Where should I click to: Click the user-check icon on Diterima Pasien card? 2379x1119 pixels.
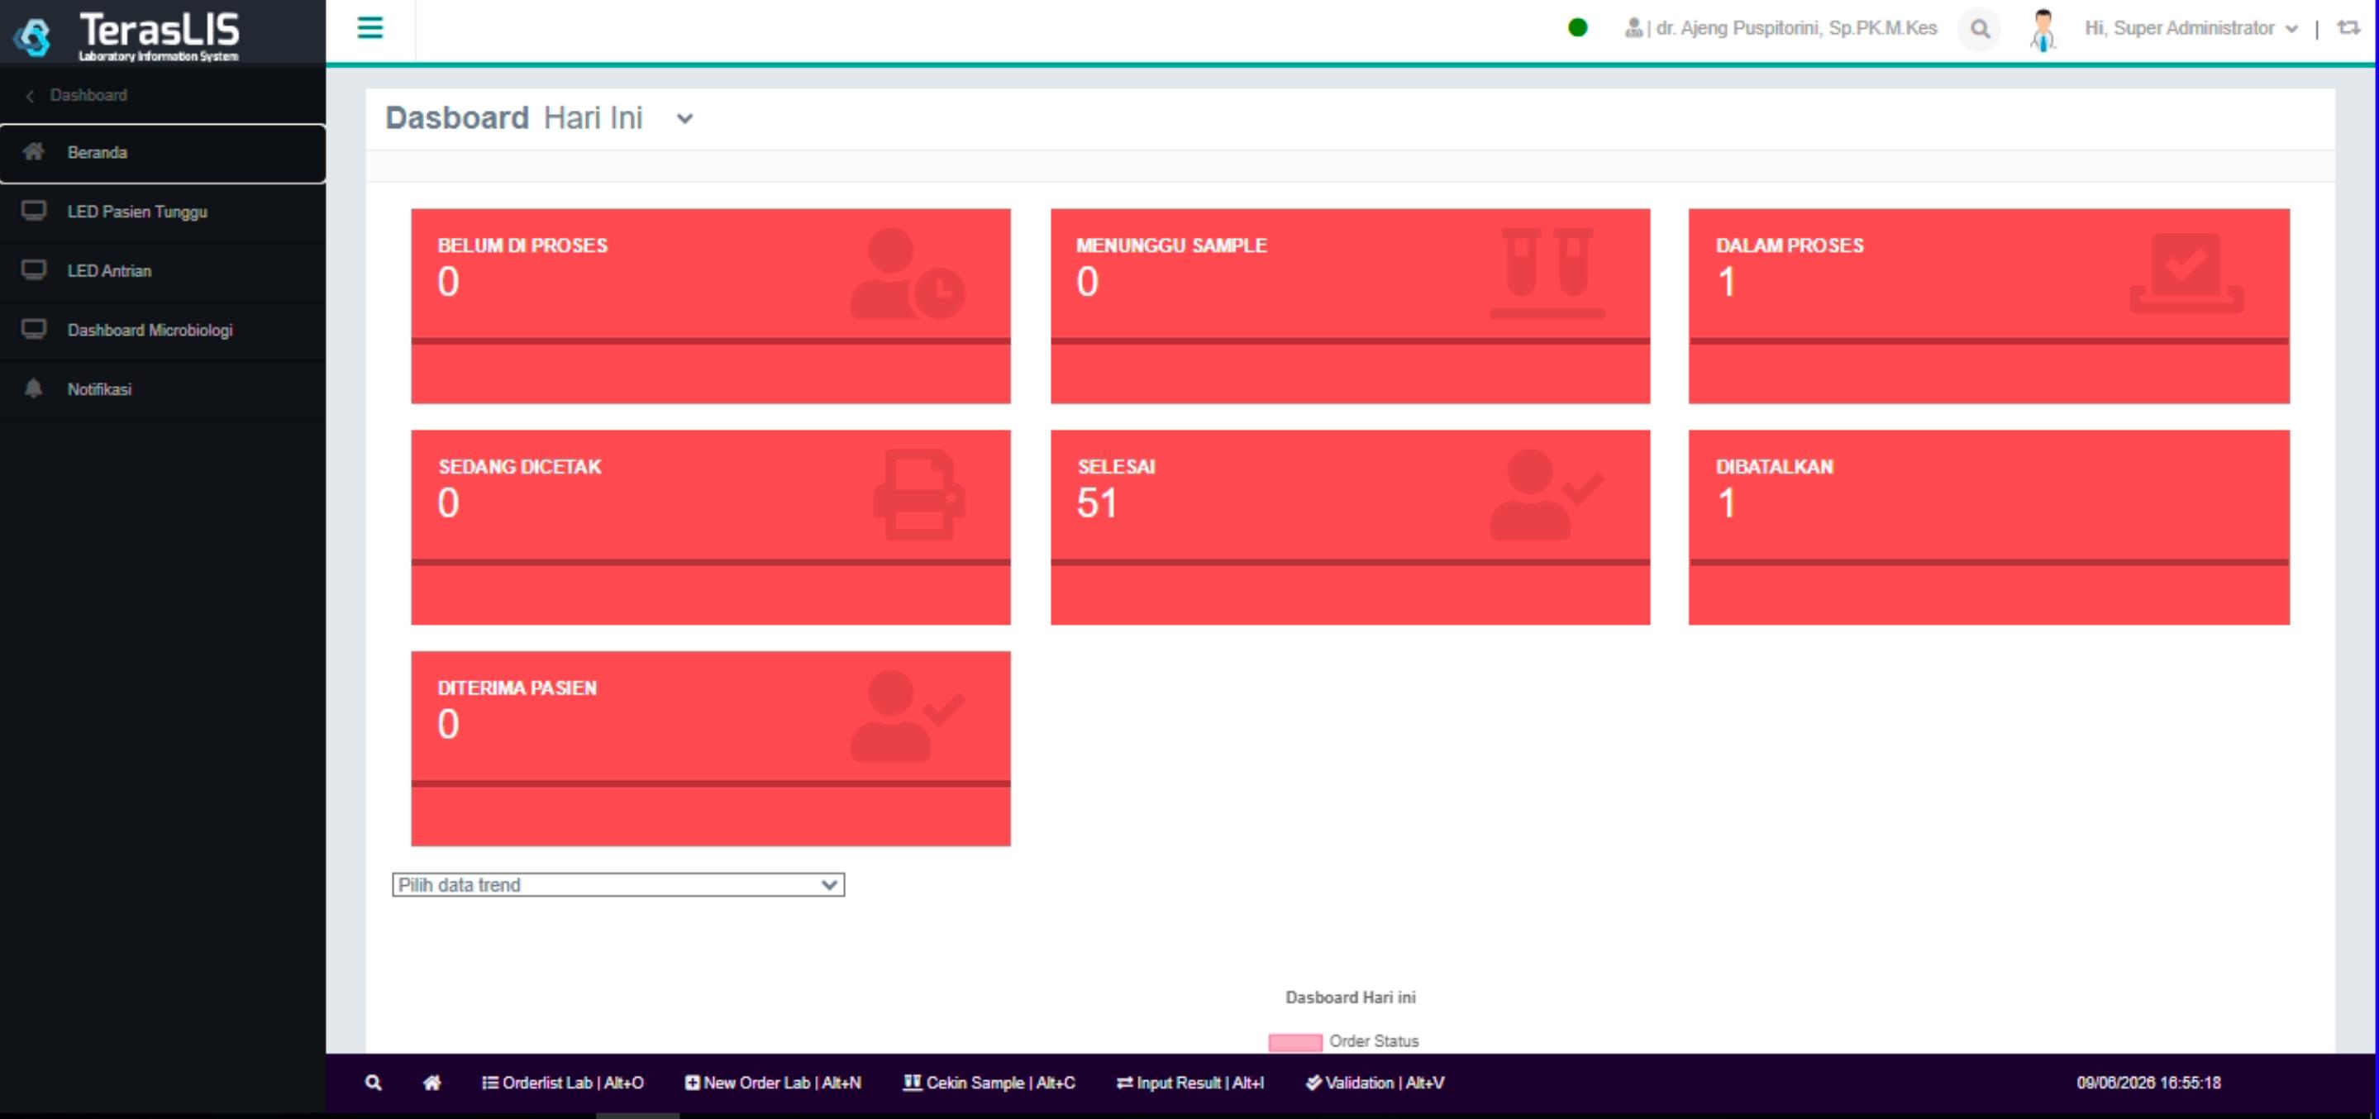tap(907, 717)
